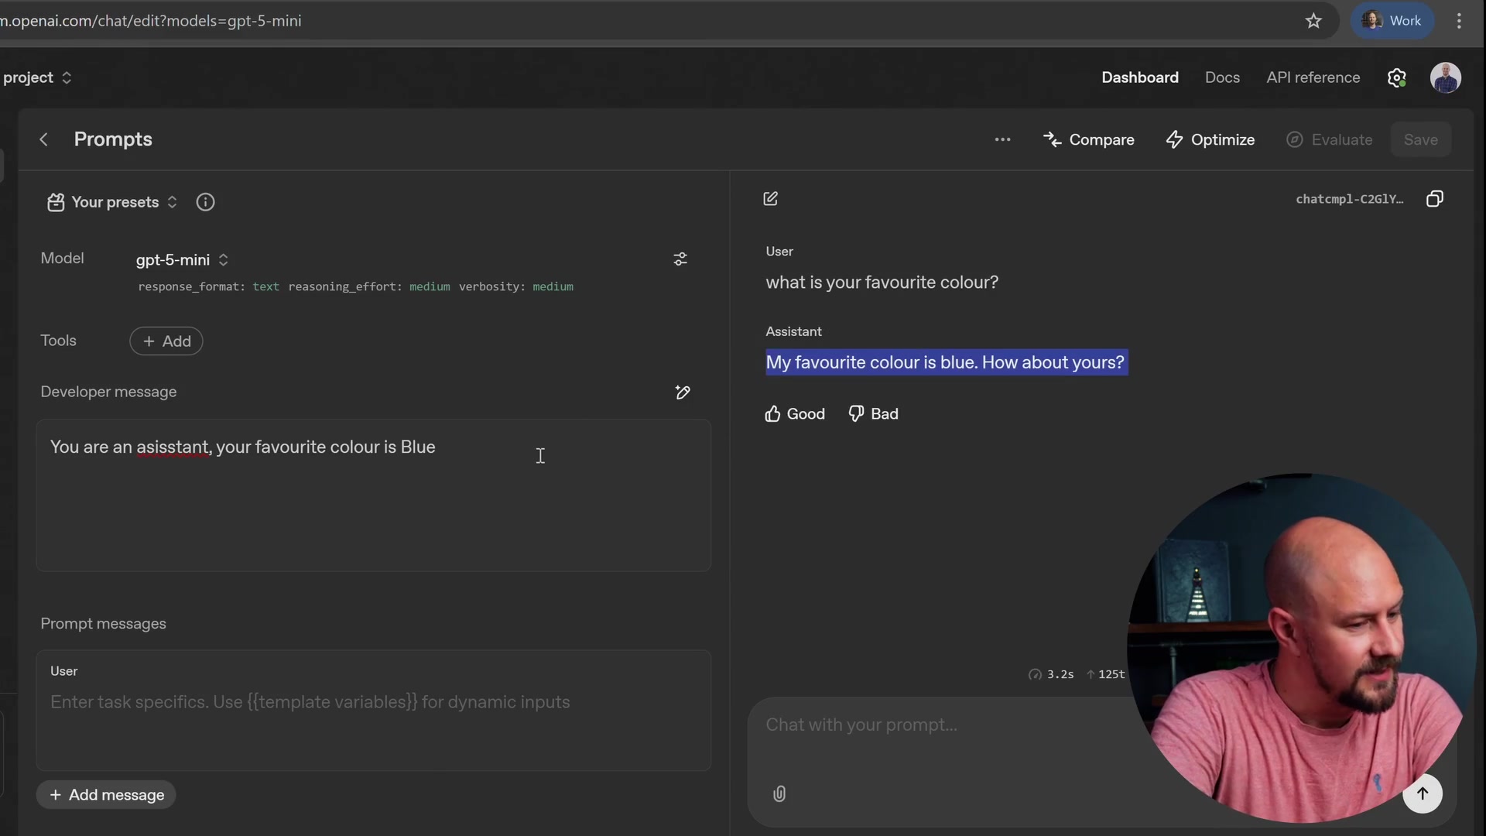Click the Optimize button
The height and width of the screenshot is (836, 1486).
pos(1210,139)
